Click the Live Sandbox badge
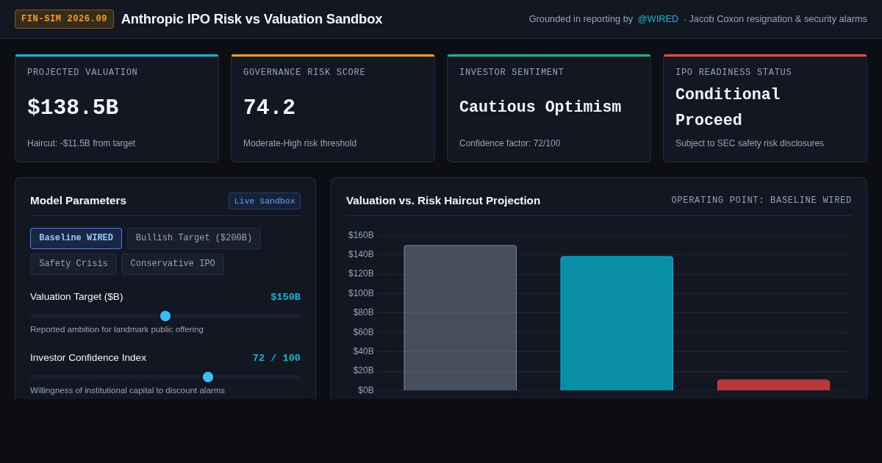This screenshot has width=882, height=463. coord(265,201)
